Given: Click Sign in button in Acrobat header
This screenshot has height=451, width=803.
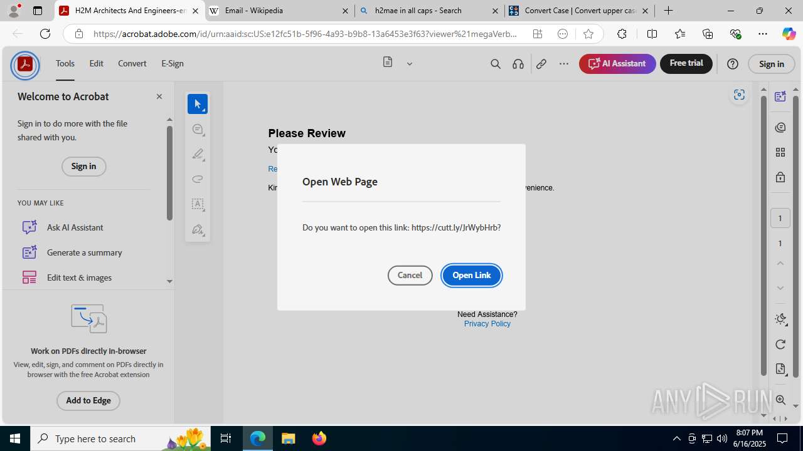Looking at the screenshot, I should click(772, 64).
